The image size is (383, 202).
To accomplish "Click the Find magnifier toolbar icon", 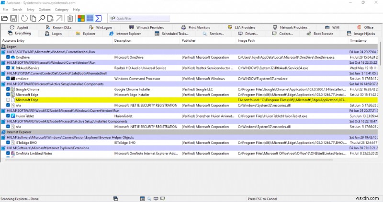I will point(42,18).
